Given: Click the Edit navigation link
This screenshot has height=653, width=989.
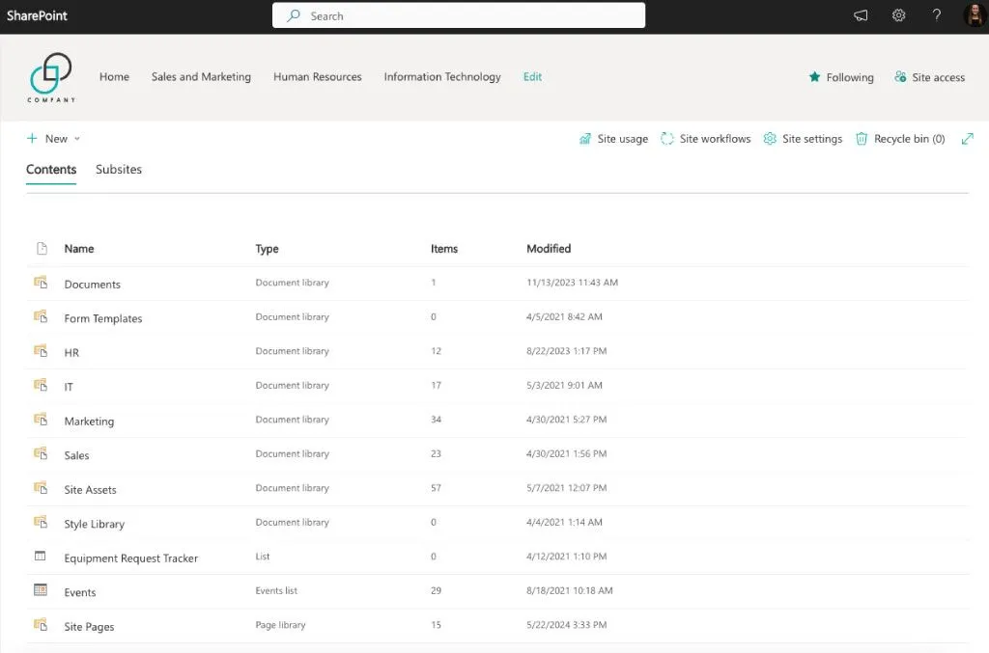Looking at the screenshot, I should tap(532, 76).
